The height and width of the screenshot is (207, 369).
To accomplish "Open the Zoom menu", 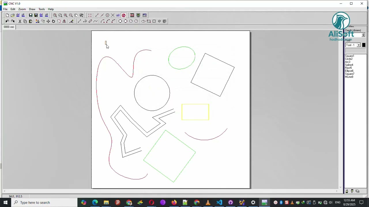I will click(x=22, y=9).
